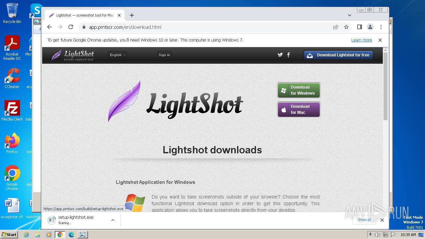Image resolution: width=425 pixels, height=239 pixels.
Task: Click Download for Windows button
Action: [x=299, y=90]
